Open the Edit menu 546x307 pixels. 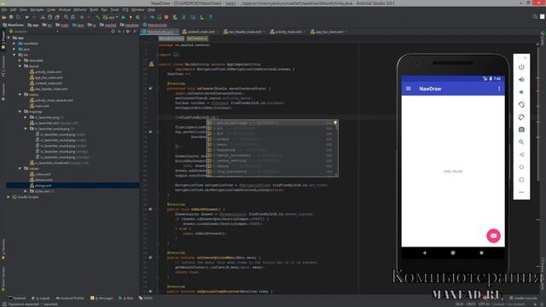pos(14,9)
